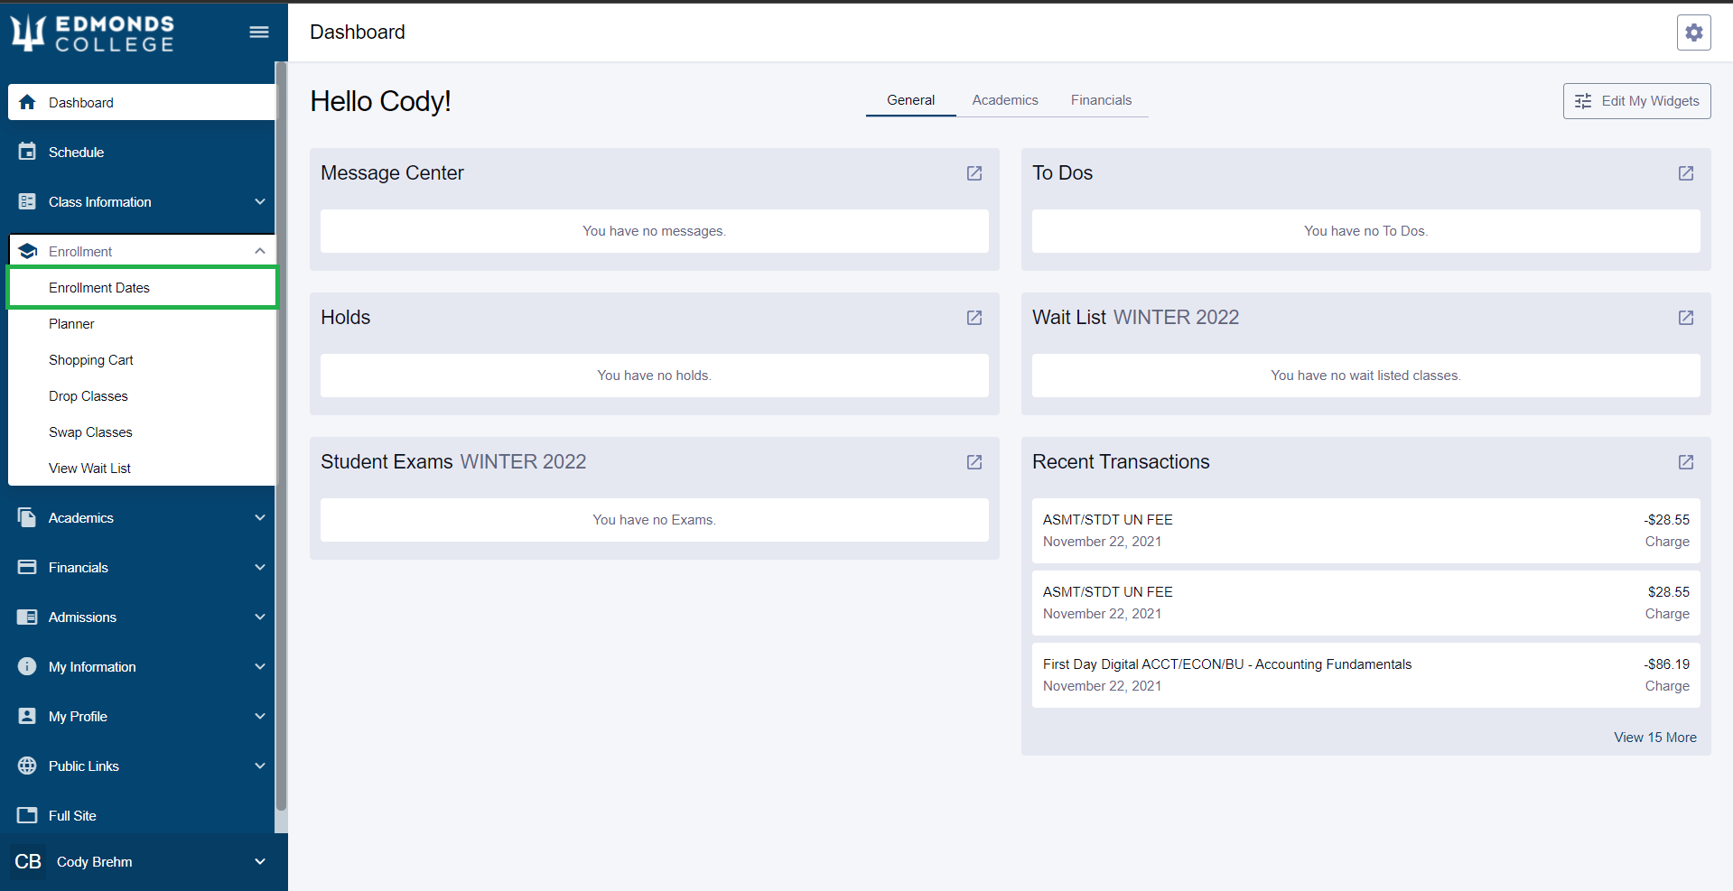Click the Full Site window icon
This screenshot has width=1733, height=891.
[27, 815]
